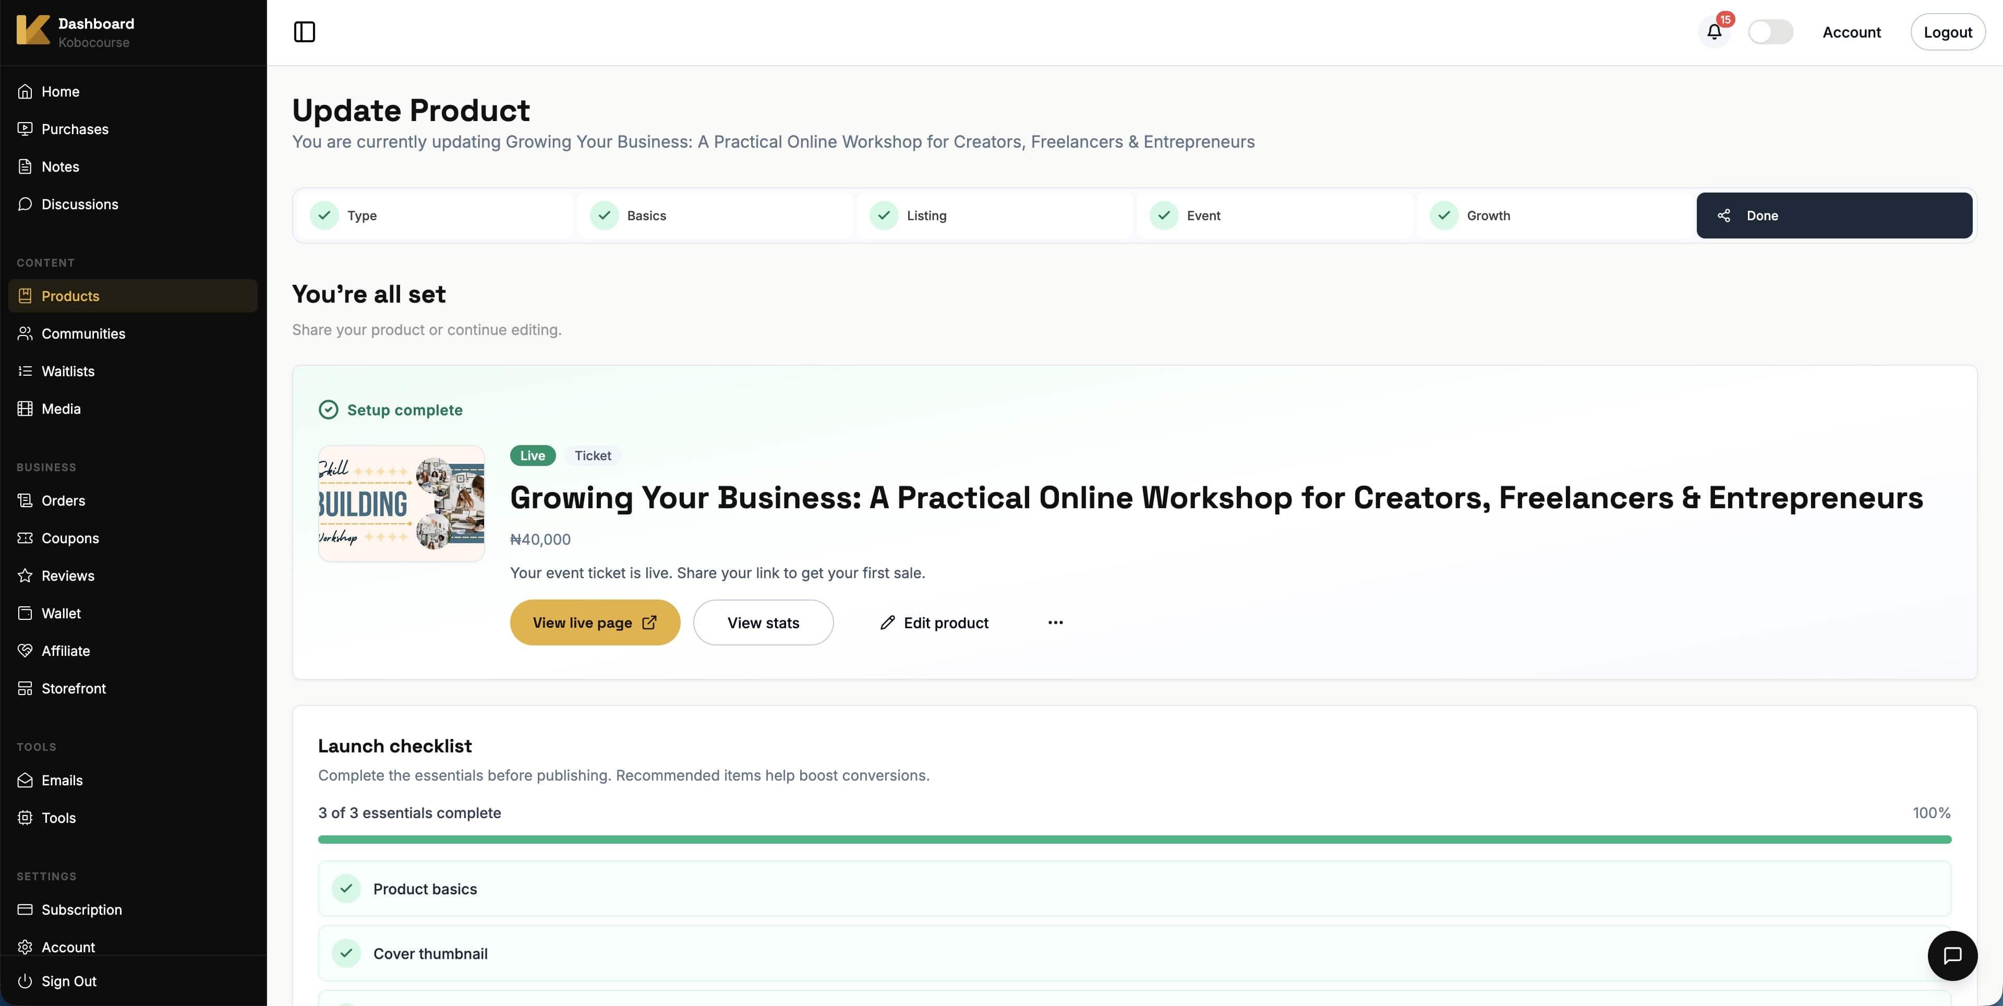The height and width of the screenshot is (1006, 2003).
Task: Click the View live page button
Action: [x=595, y=622]
